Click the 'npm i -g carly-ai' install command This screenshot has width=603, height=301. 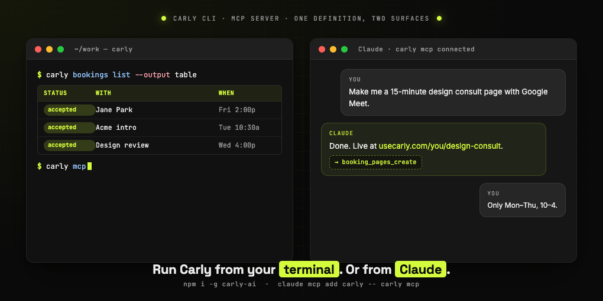pyautogui.click(x=219, y=284)
